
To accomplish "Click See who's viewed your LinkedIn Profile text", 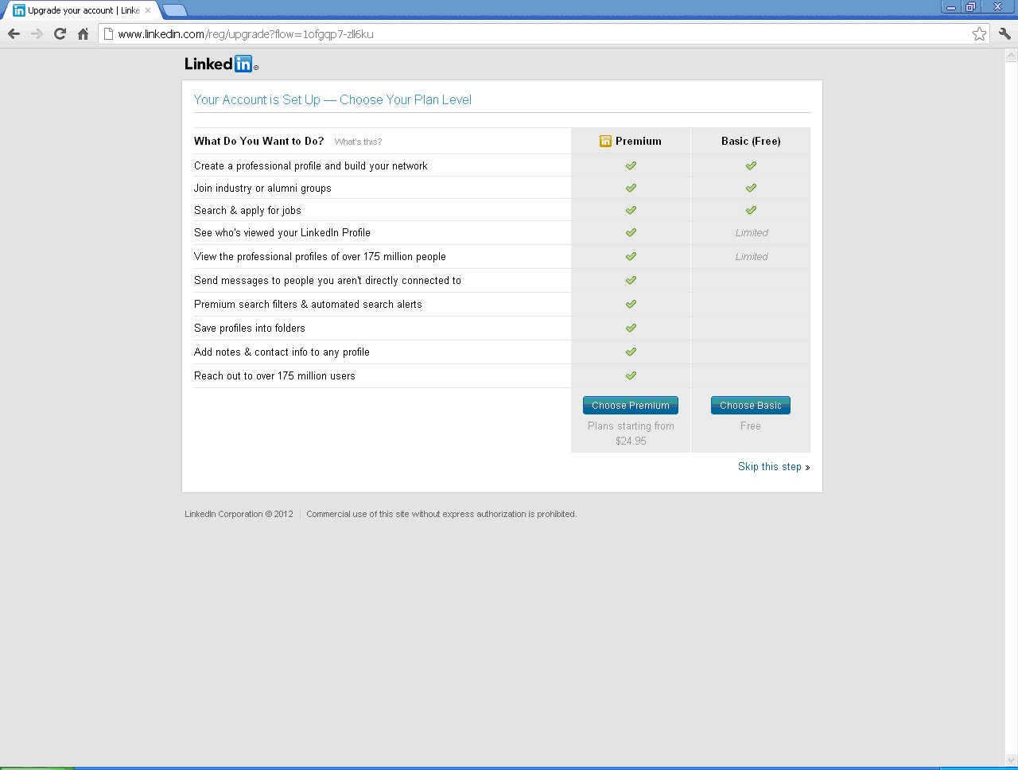I will [x=282, y=232].
